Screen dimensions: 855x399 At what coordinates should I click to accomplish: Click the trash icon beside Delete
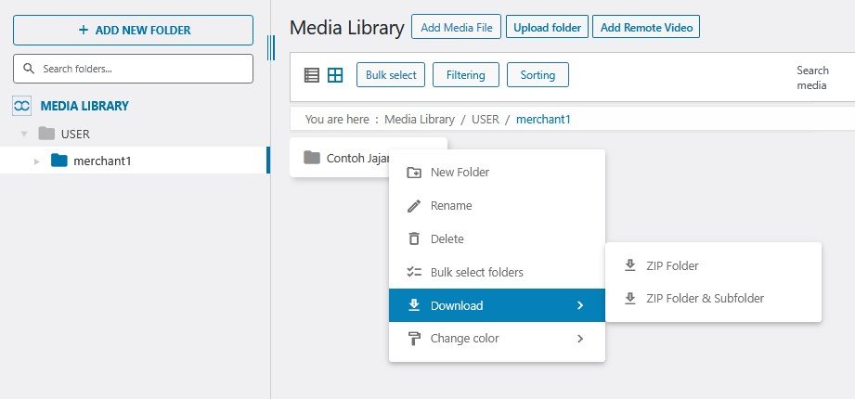[414, 238]
